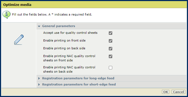The image size is (188, 97).
Task: Expand long-edge feed registration arrow
Action: (x=39, y=79)
